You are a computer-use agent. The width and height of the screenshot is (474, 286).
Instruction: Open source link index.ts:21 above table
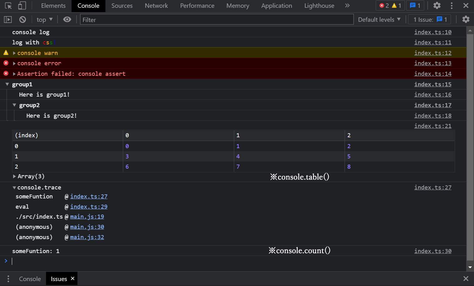click(433, 126)
